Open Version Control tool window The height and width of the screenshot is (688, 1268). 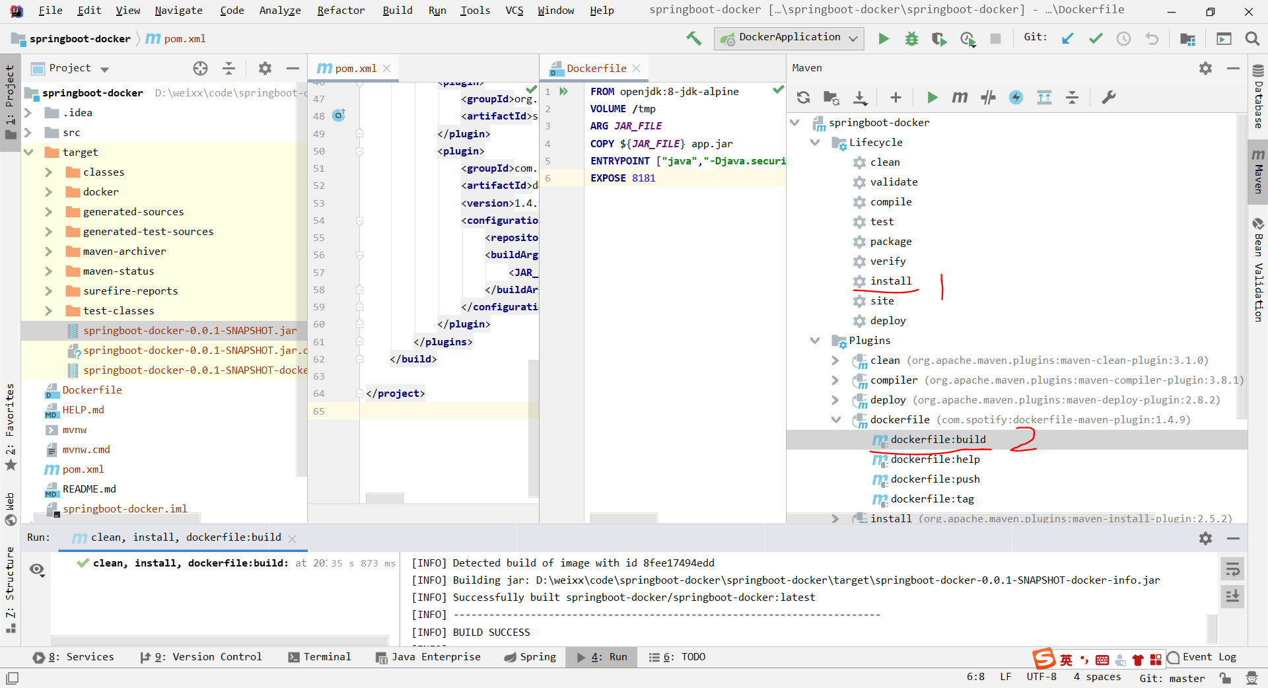201,657
